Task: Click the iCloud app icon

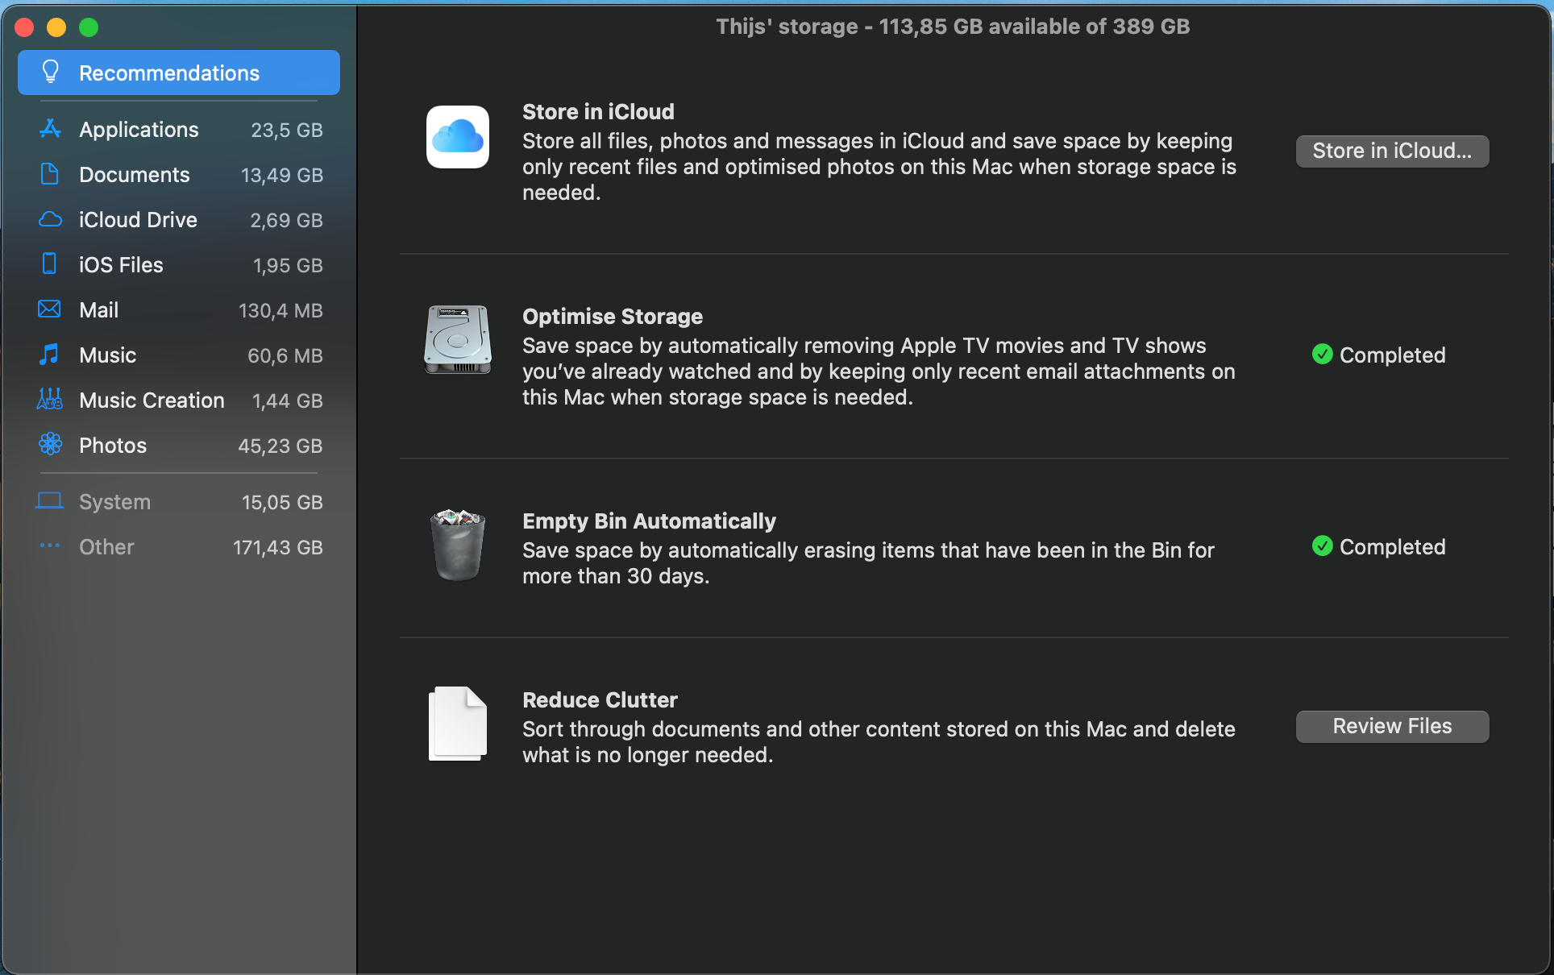Action: coord(457,137)
